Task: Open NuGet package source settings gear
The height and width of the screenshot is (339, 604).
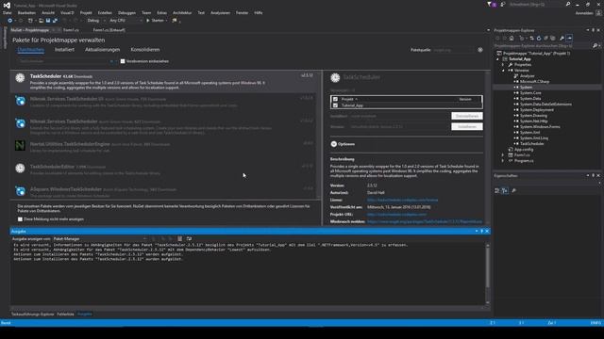Action: (480, 50)
